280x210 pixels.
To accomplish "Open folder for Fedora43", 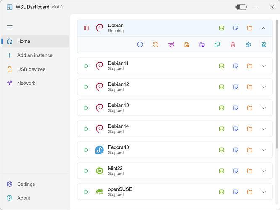I will 250,150.
